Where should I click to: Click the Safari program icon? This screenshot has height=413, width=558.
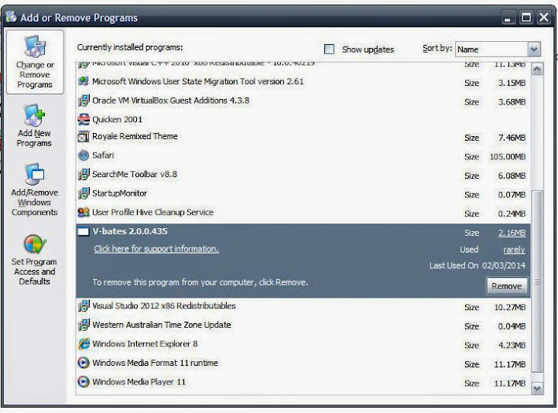[x=84, y=155]
